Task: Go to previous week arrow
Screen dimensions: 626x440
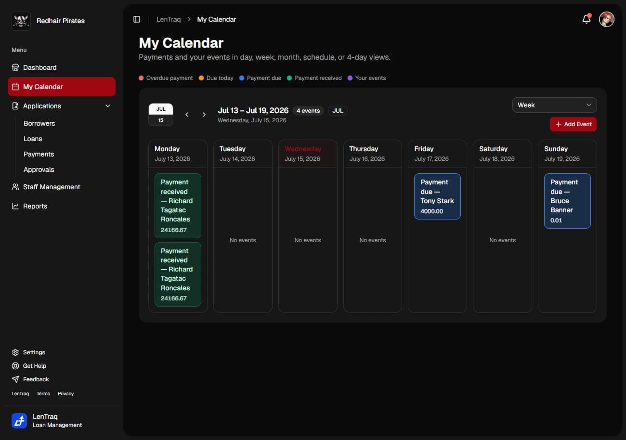Action: coord(187,115)
